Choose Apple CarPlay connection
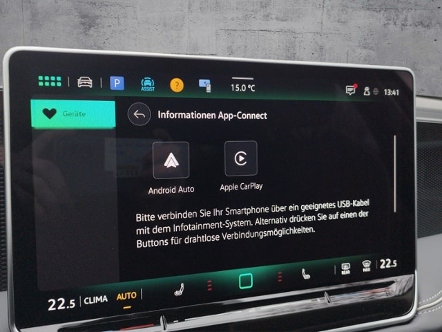This screenshot has height=332, width=442. (x=240, y=158)
